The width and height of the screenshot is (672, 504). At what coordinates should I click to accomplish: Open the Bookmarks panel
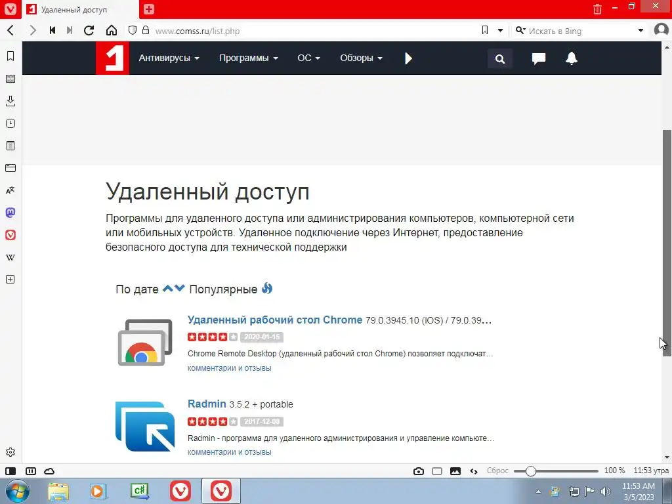coord(10,56)
